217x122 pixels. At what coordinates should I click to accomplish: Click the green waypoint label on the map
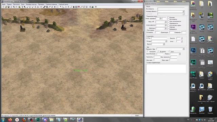click(x=81, y=70)
